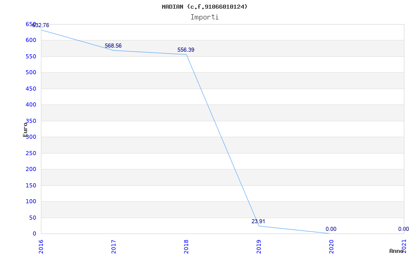Select the 568.56 data label
The width and height of the screenshot is (409, 256).
click(x=113, y=46)
